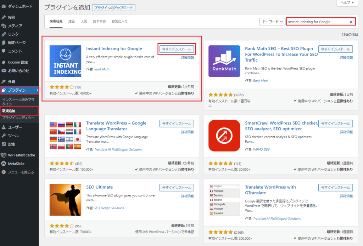Viewport: 363px width, 246px height.
Task: Click the SEO Ultimate superhero thumbnail
Action: 65,200
